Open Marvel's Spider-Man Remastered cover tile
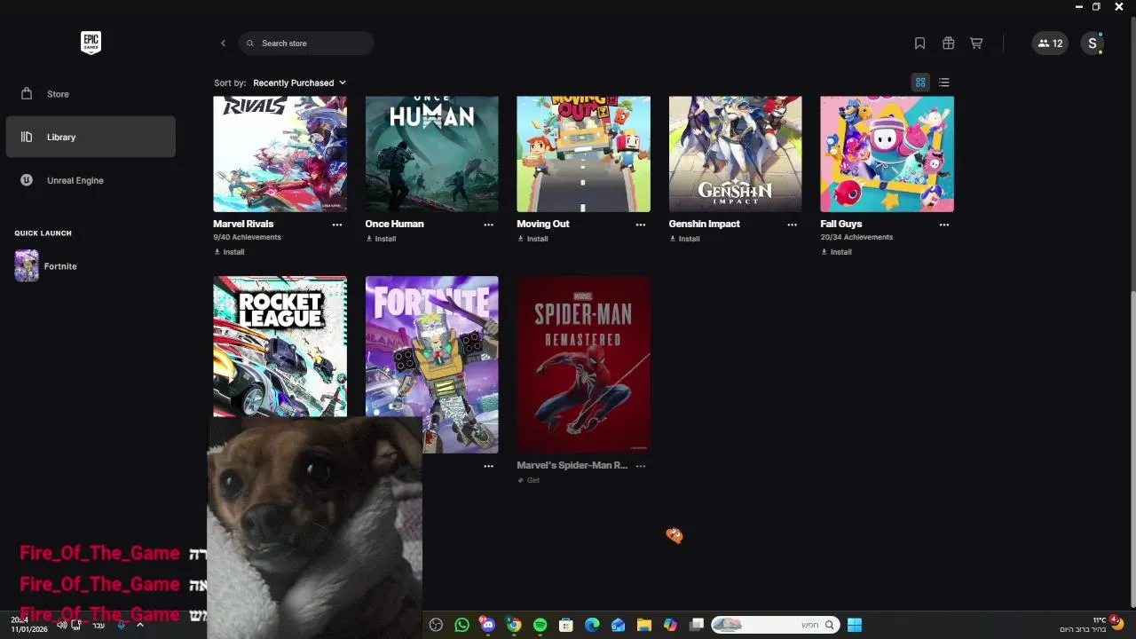The width and height of the screenshot is (1136, 639). pos(583,364)
